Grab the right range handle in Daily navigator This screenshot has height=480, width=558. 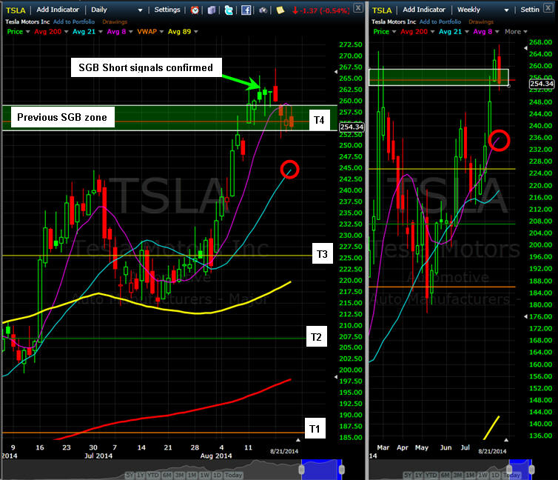[342, 470]
